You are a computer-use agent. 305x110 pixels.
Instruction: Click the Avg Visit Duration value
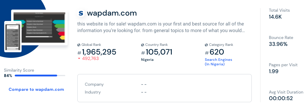tap(281, 98)
